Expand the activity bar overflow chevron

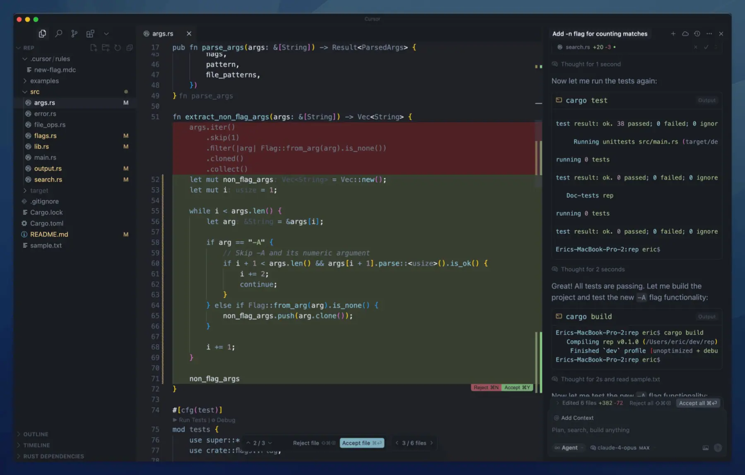pyautogui.click(x=106, y=34)
